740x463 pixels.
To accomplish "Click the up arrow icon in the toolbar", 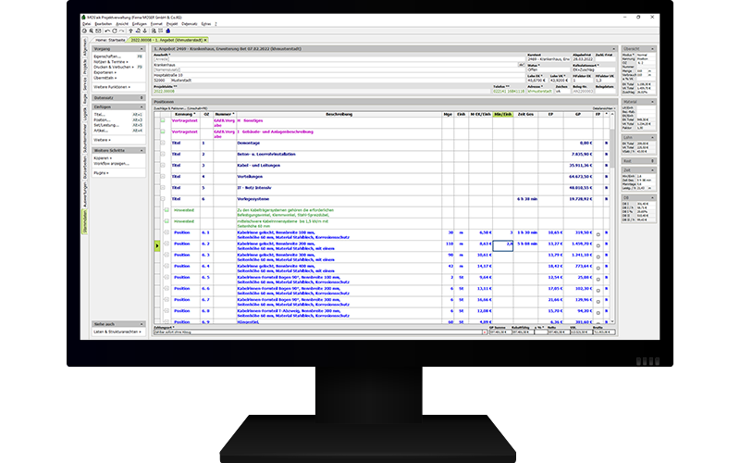I will click(x=131, y=31).
